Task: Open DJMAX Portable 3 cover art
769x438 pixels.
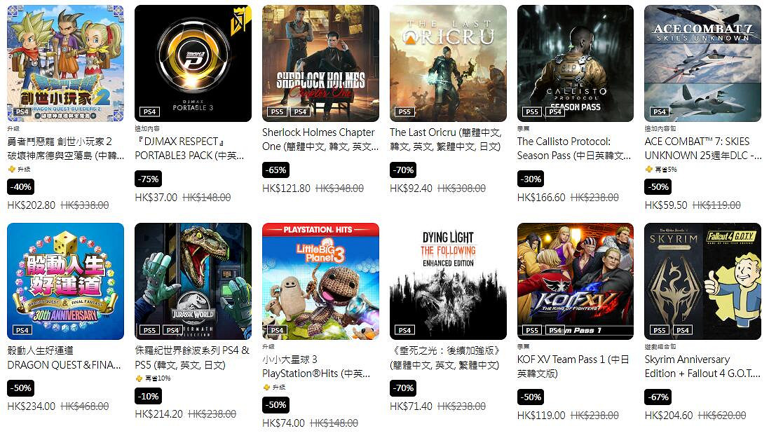Action: pyautogui.click(x=193, y=63)
